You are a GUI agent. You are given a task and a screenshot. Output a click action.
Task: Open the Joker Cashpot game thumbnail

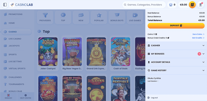[x=48, y=52]
